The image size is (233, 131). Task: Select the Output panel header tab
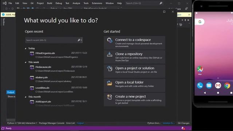click(x=11, y=92)
